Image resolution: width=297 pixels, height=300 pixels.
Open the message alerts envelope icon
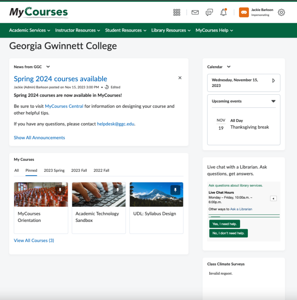[x=195, y=12]
